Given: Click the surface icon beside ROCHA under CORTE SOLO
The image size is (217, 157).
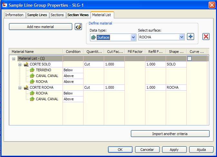Looking at the screenshot, I should [x=32, y=82].
